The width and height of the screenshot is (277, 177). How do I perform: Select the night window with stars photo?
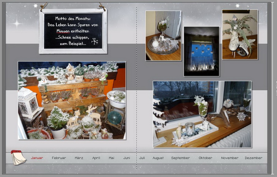[202, 52]
